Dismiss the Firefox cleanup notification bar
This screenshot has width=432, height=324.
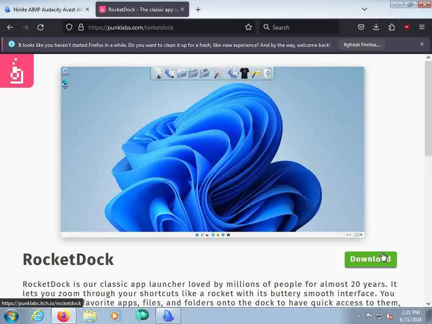coord(422,44)
